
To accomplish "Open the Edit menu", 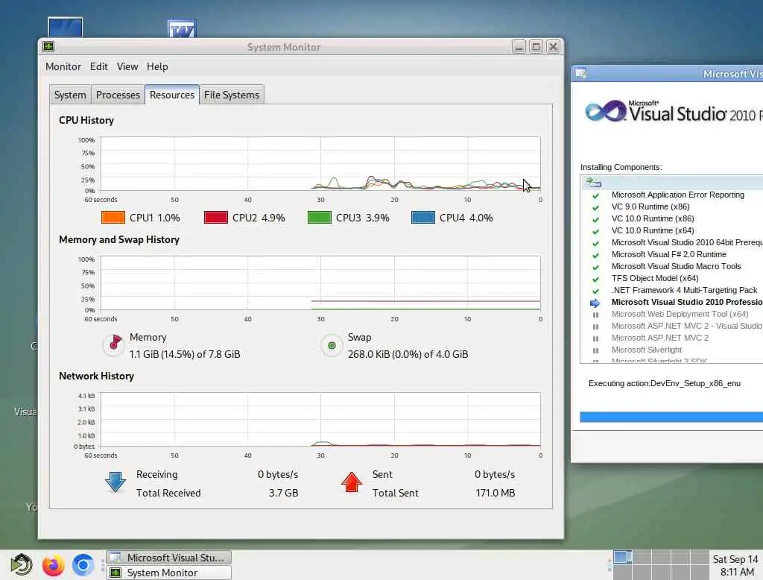I will click(99, 66).
